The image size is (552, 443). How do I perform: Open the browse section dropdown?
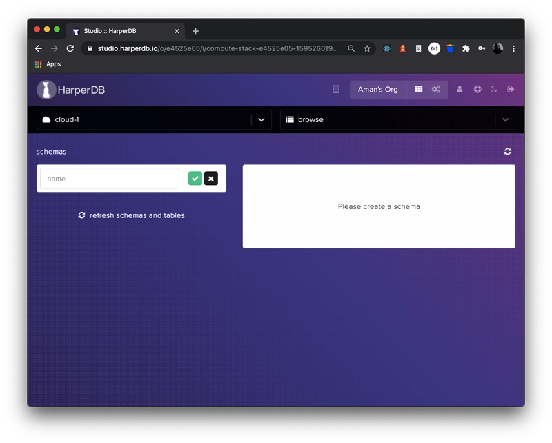pyautogui.click(x=397, y=120)
